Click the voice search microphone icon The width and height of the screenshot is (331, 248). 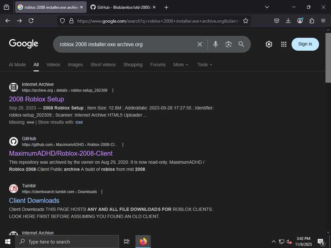(216, 44)
